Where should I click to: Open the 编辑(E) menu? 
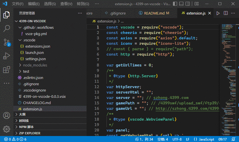[x=34, y=4]
